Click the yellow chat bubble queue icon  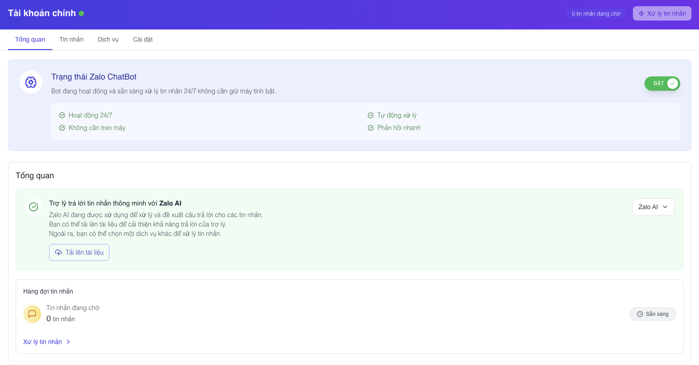pos(32,314)
